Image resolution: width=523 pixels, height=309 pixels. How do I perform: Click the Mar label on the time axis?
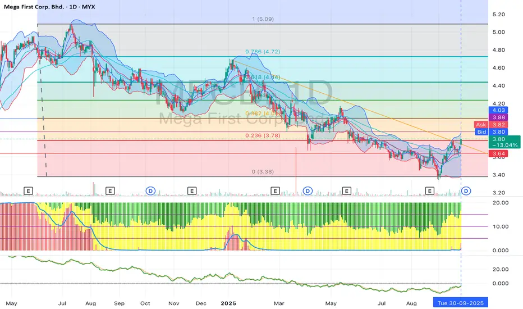tap(279, 303)
